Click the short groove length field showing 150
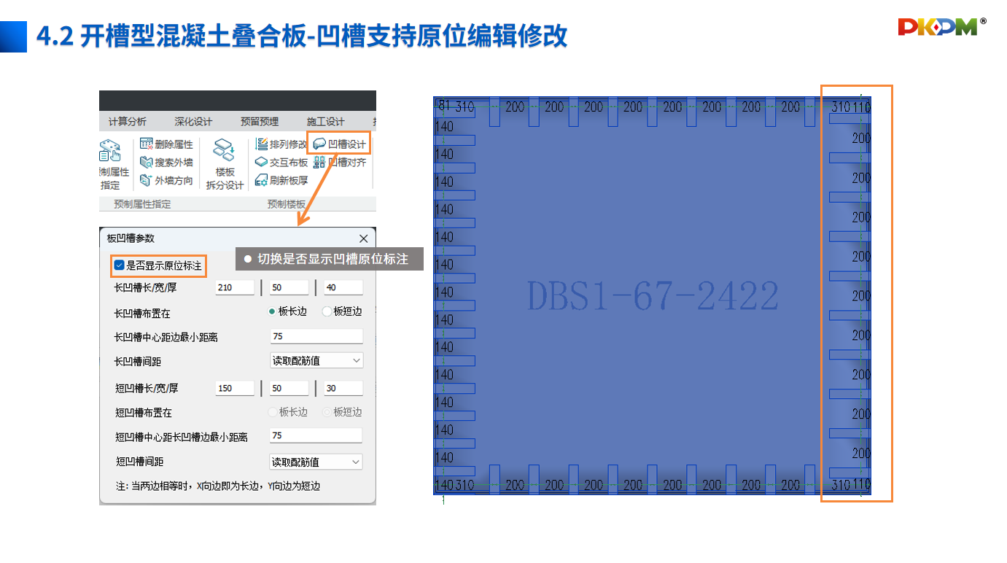The image size is (1007, 563). [x=236, y=388]
